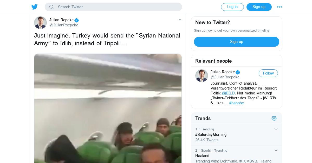Open the @BILD mention link

pos(228,93)
